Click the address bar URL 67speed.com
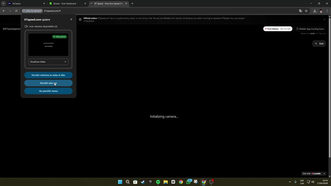The width and height of the screenshot is (331, 186). coord(52,11)
